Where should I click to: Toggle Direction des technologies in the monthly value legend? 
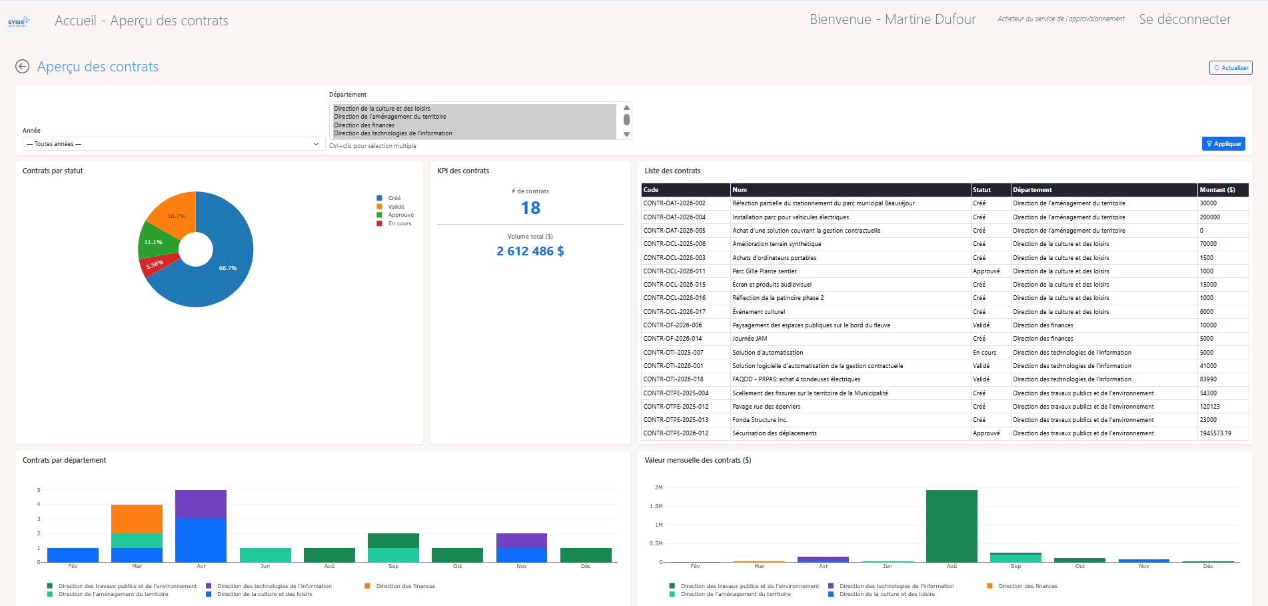coord(896,586)
